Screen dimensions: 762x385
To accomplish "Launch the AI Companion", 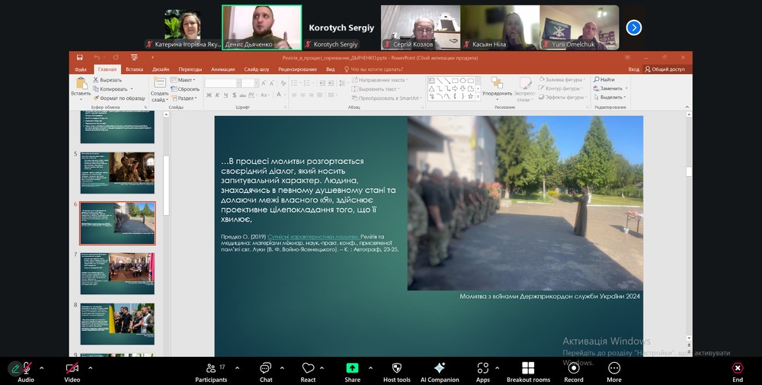I will pos(440,368).
